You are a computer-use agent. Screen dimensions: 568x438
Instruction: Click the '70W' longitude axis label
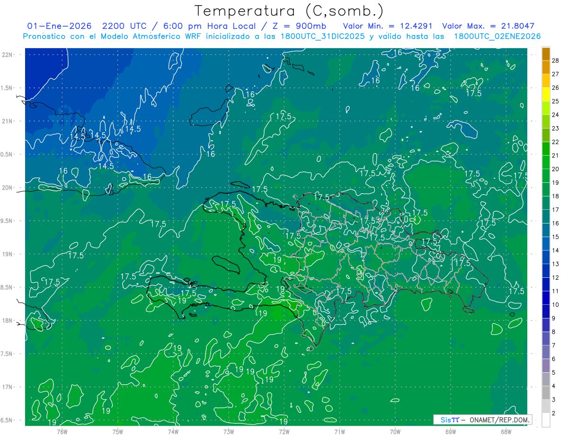pyautogui.click(x=395, y=431)
